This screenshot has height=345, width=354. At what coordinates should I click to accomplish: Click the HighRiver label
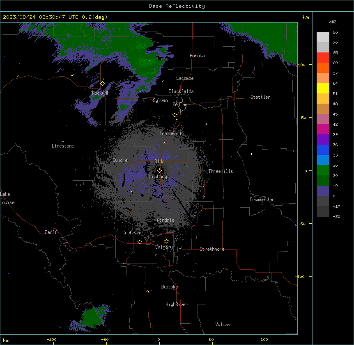177,304
